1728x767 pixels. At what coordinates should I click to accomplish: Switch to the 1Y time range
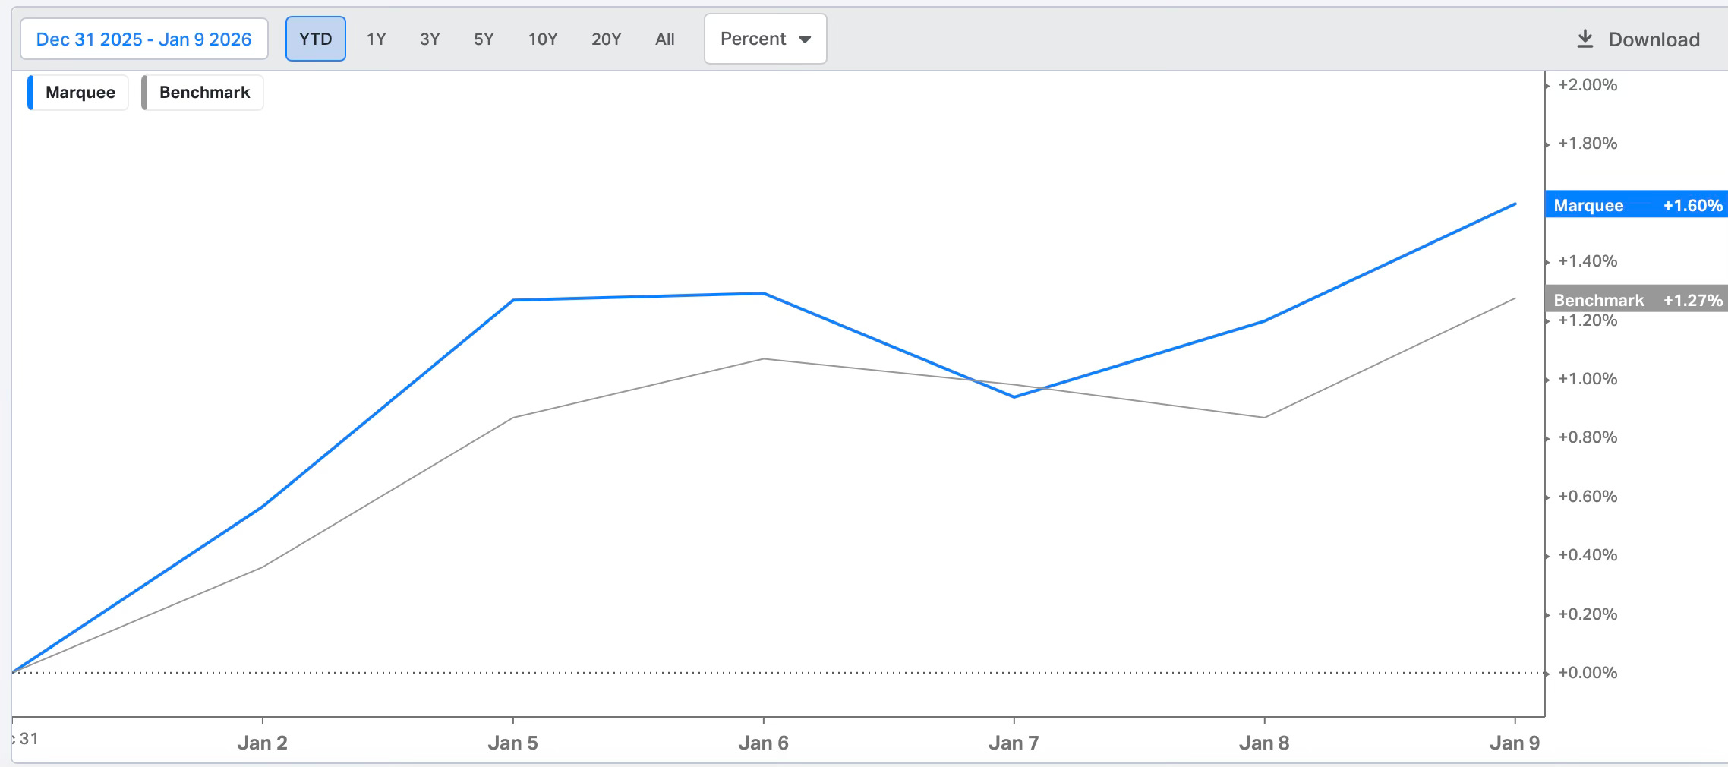tap(377, 39)
